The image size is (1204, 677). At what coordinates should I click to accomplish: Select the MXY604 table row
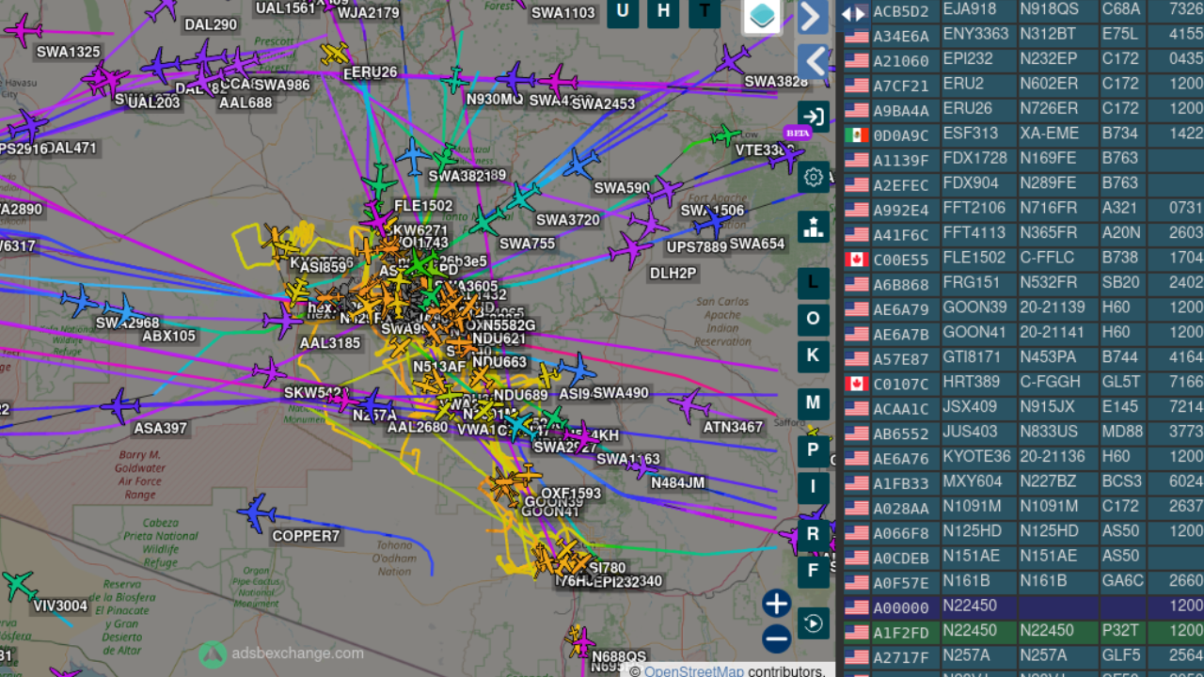[1023, 483]
